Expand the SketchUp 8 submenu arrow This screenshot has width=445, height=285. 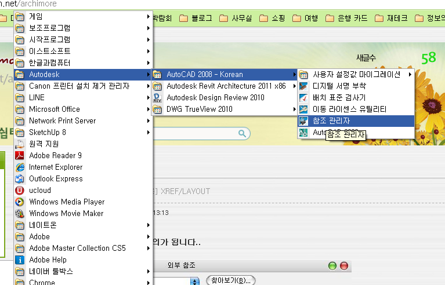point(148,132)
